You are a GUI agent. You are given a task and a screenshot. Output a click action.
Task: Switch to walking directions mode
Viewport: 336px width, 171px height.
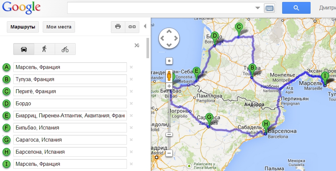[x=44, y=49]
